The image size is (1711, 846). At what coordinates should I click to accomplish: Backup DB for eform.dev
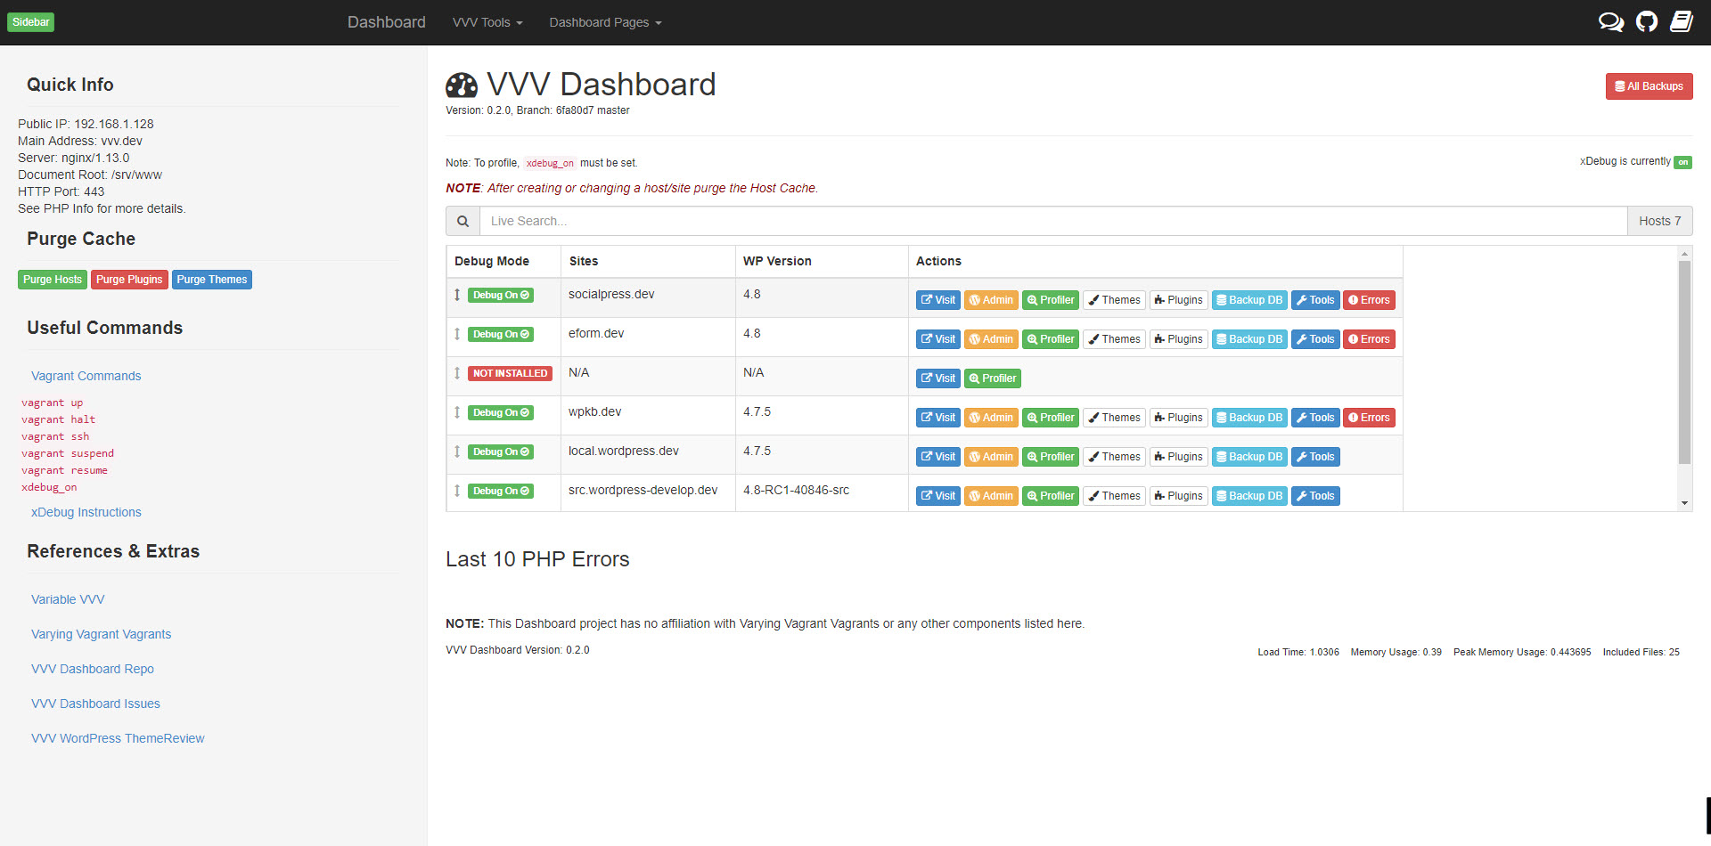click(x=1249, y=339)
